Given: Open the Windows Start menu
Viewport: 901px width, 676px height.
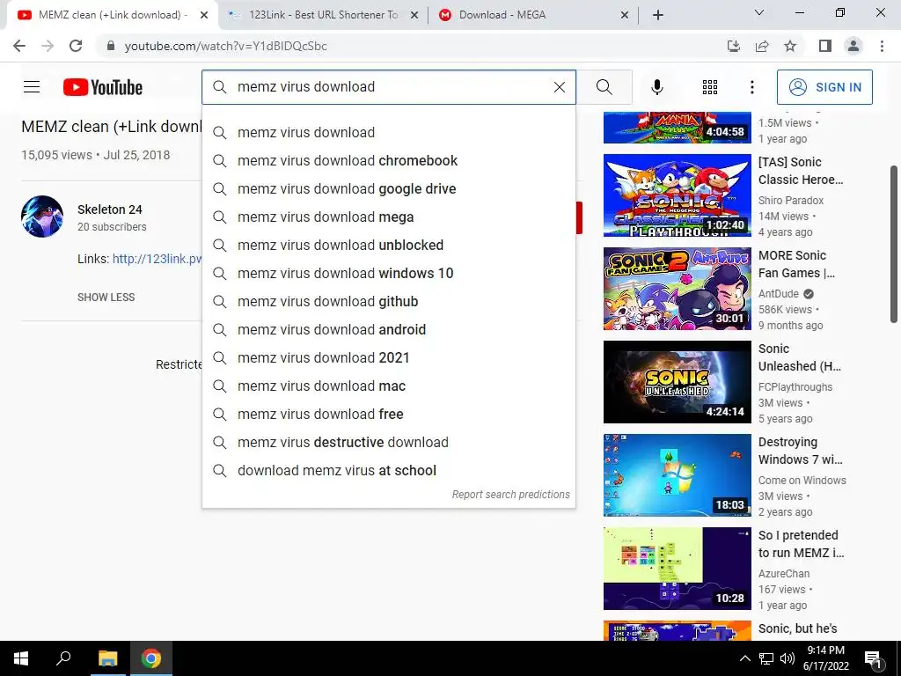Looking at the screenshot, I should click(x=21, y=658).
